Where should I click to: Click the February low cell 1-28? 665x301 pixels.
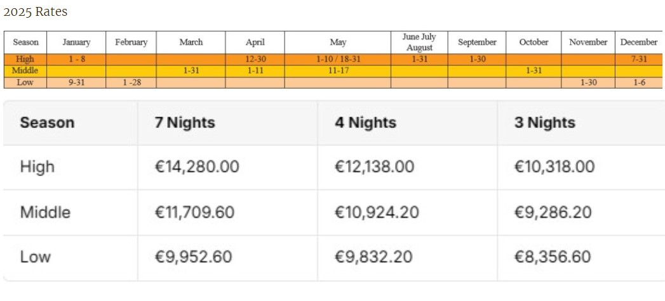coord(131,82)
